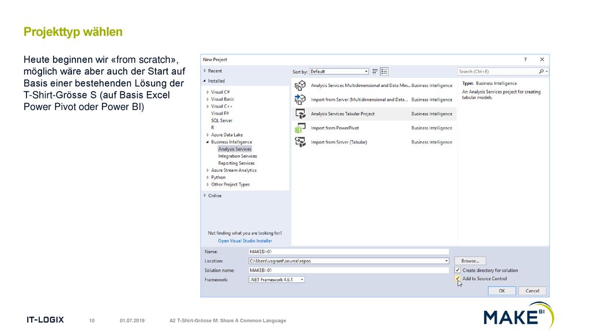Image resolution: width=590 pixels, height=332 pixels.
Task: Expand the Visual C# node
Action: (207, 92)
